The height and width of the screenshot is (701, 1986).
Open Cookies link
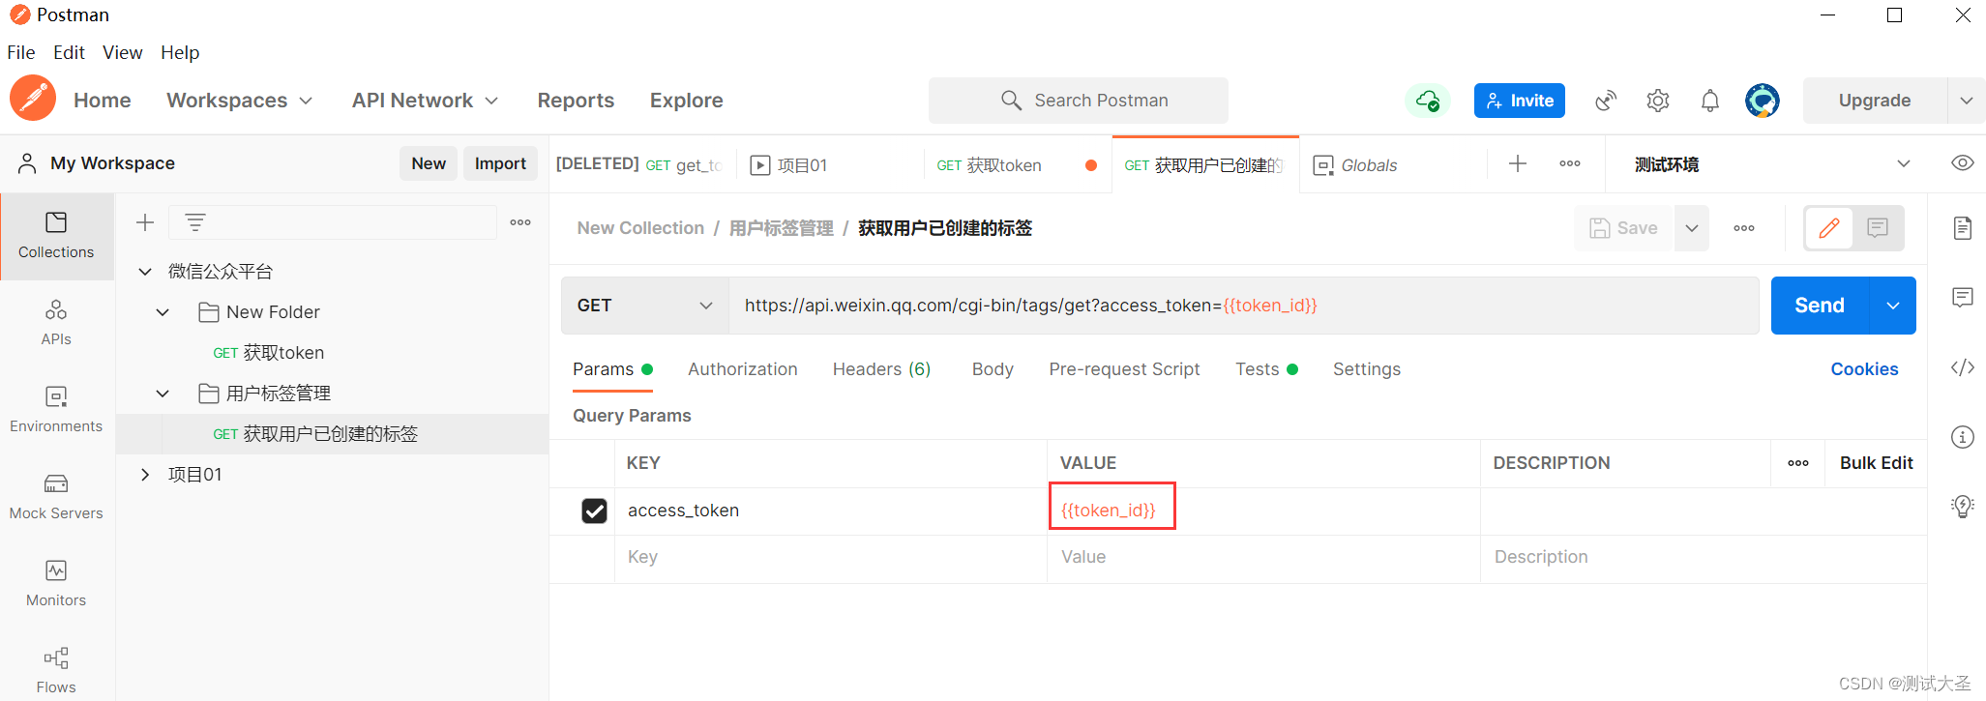pyautogui.click(x=1864, y=369)
